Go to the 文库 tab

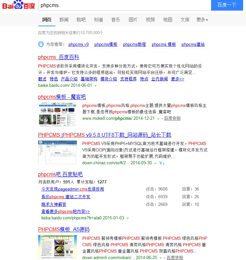(x=185, y=20)
